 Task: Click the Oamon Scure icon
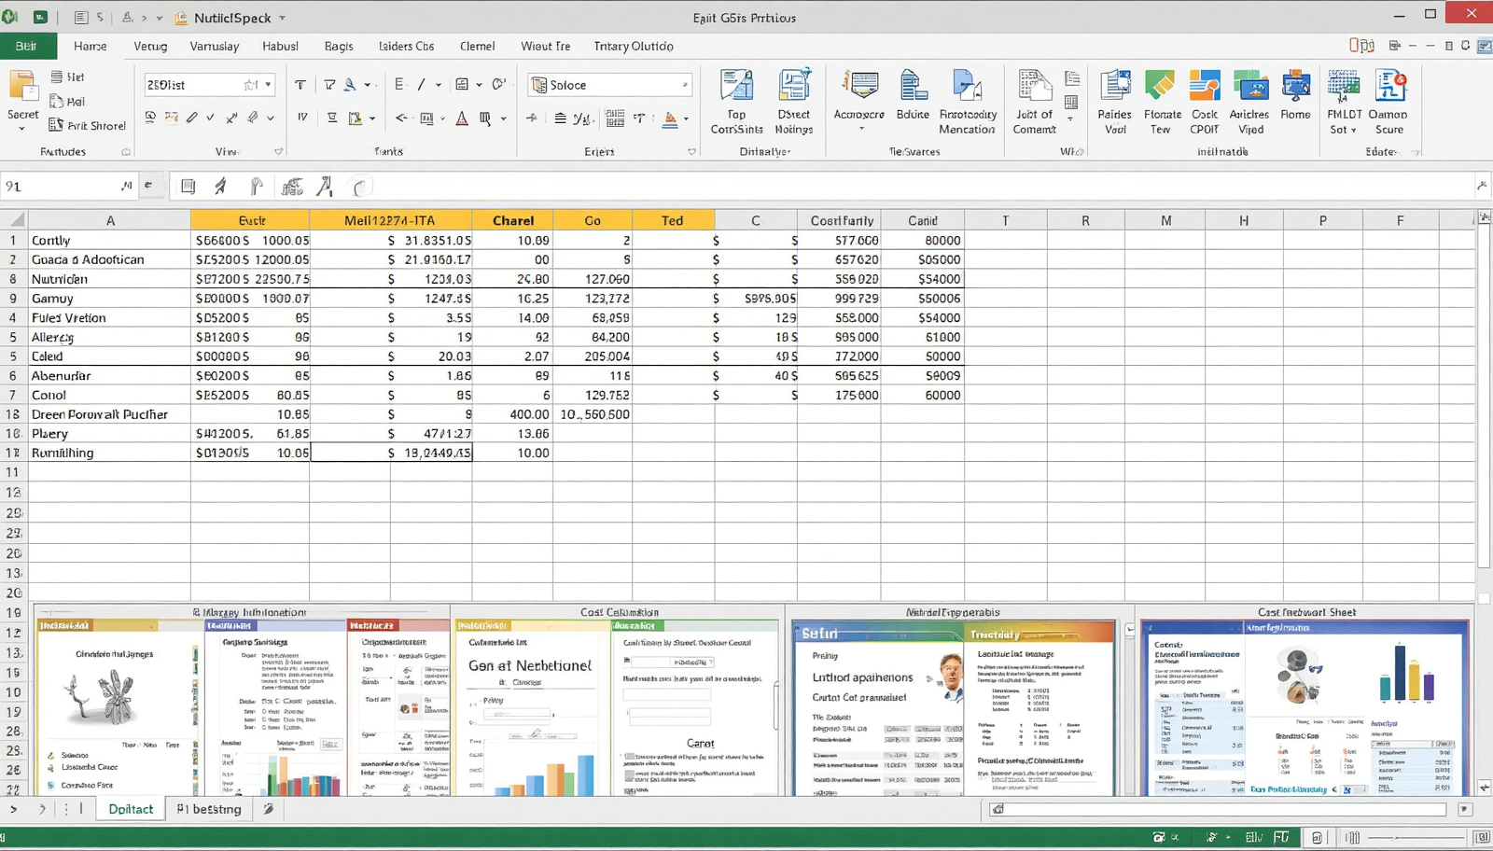click(x=1389, y=86)
